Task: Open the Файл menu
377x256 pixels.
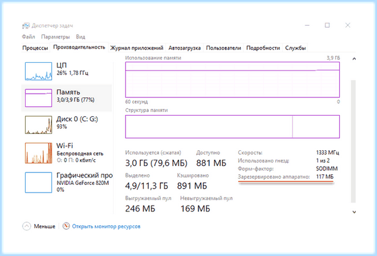Action: (28, 37)
